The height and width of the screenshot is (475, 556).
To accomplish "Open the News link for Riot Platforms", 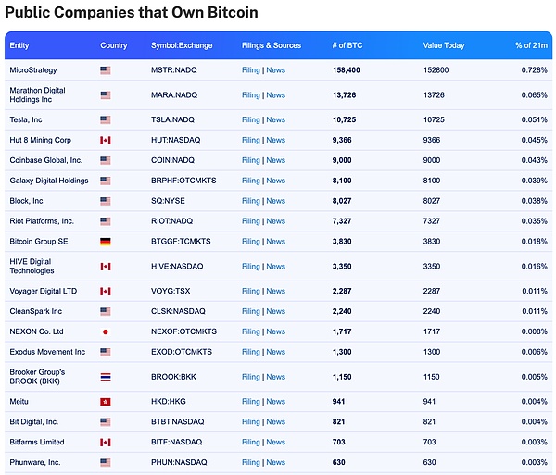I will 275,221.
